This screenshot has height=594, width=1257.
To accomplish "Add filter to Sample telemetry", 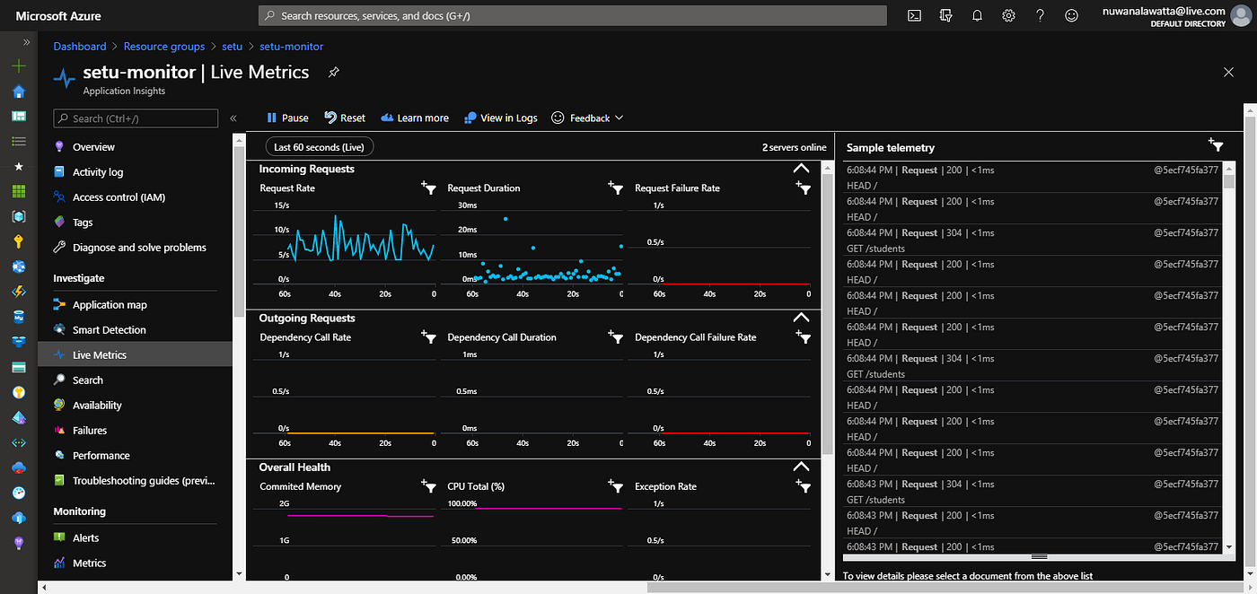I will click(x=1216, y=144).
